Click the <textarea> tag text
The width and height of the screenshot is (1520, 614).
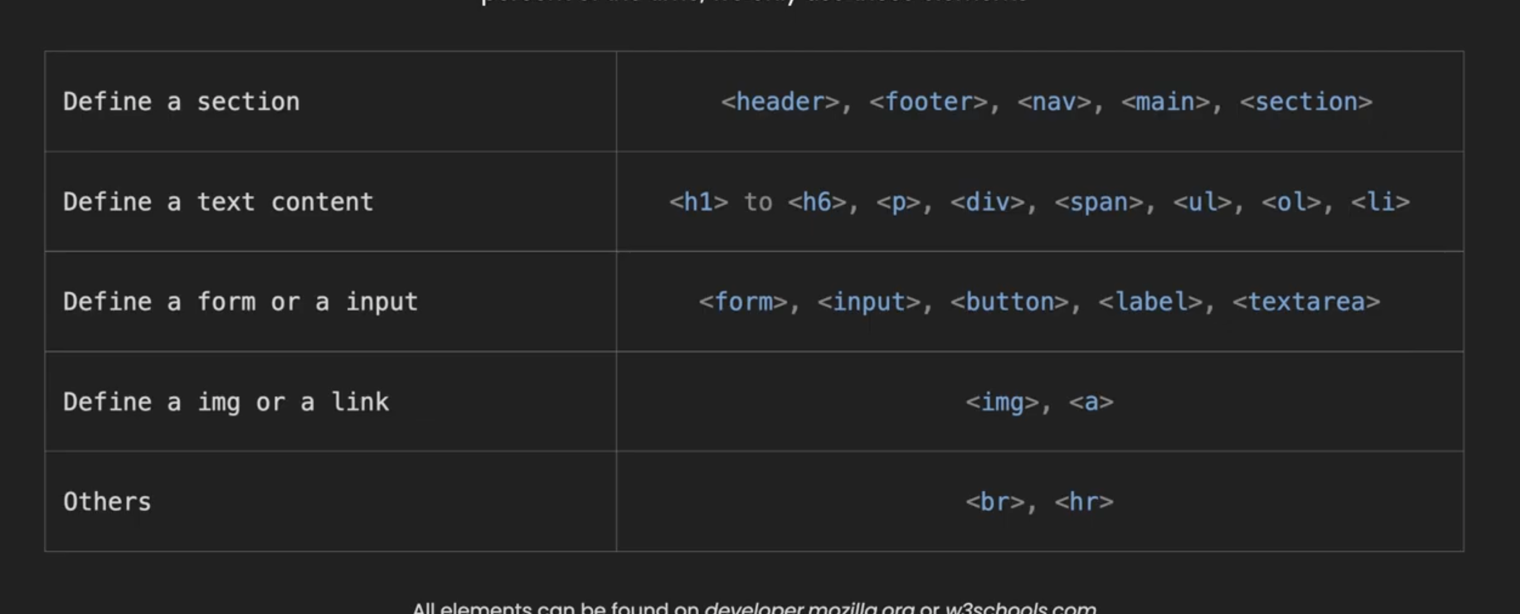(1306, 302)
